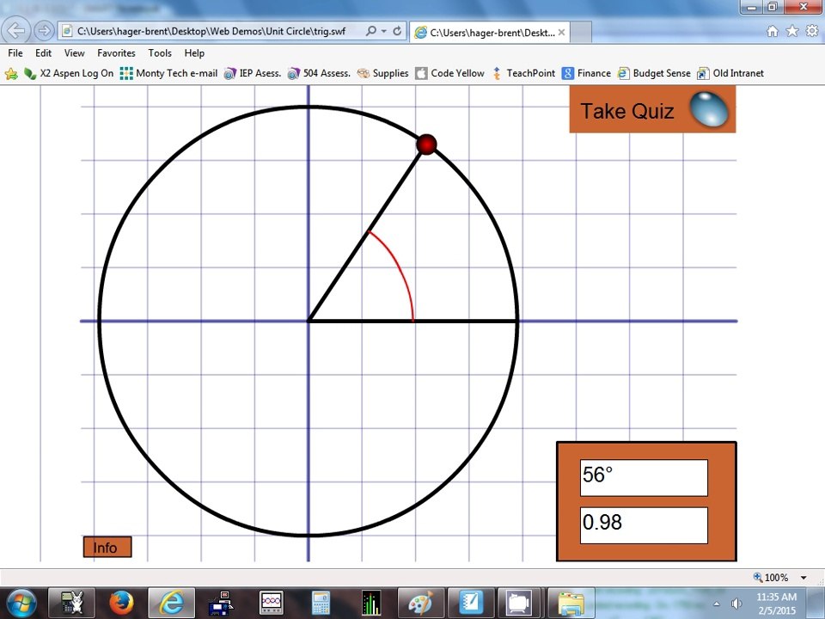Viewport: 825px width, 619px height.
Task: Open the Windows Start menu
Action: (x=20, y=603)
